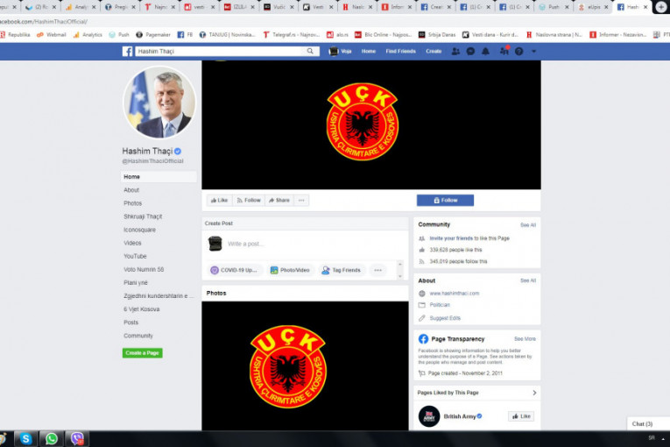Open friend requests icon in header

455,52
